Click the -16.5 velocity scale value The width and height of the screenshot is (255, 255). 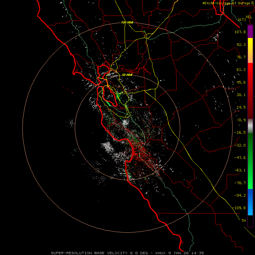(240, 133)
